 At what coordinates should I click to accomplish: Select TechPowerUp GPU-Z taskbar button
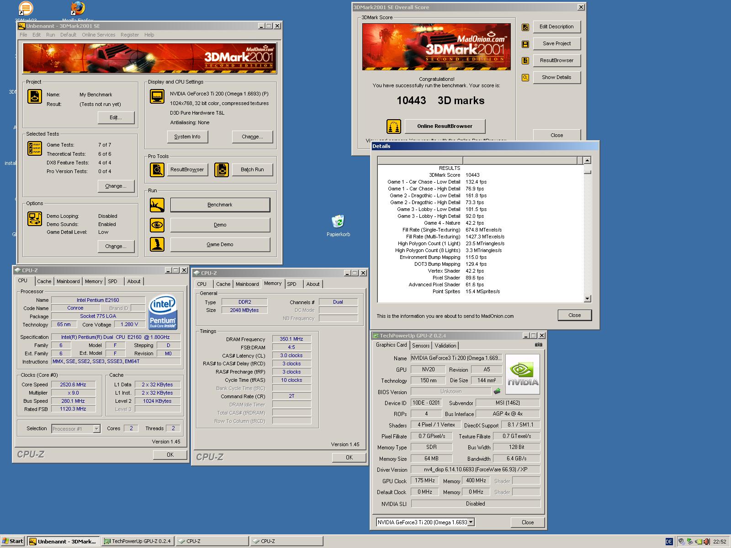pyautogui.click(x=138, y=541)
